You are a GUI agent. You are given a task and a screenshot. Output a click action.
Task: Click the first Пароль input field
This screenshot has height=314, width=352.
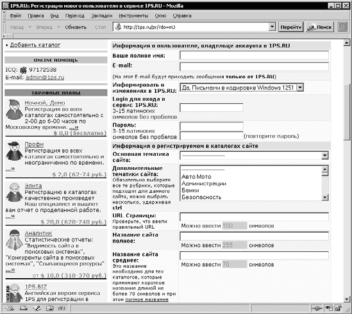pyautogui.click(x=212, y=126)
